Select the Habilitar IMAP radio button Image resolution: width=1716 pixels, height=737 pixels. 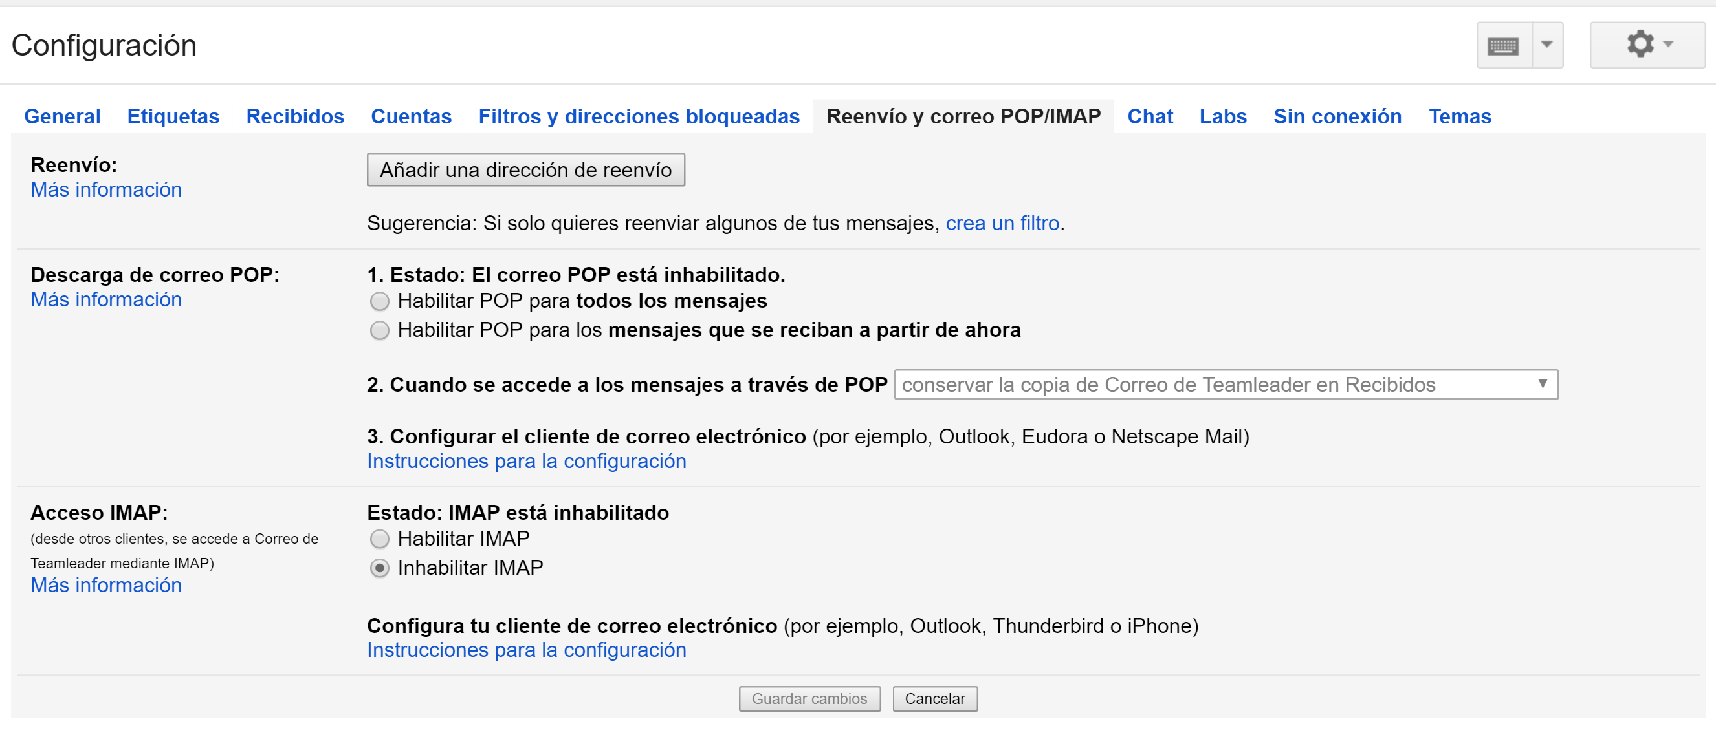point(380,539)
